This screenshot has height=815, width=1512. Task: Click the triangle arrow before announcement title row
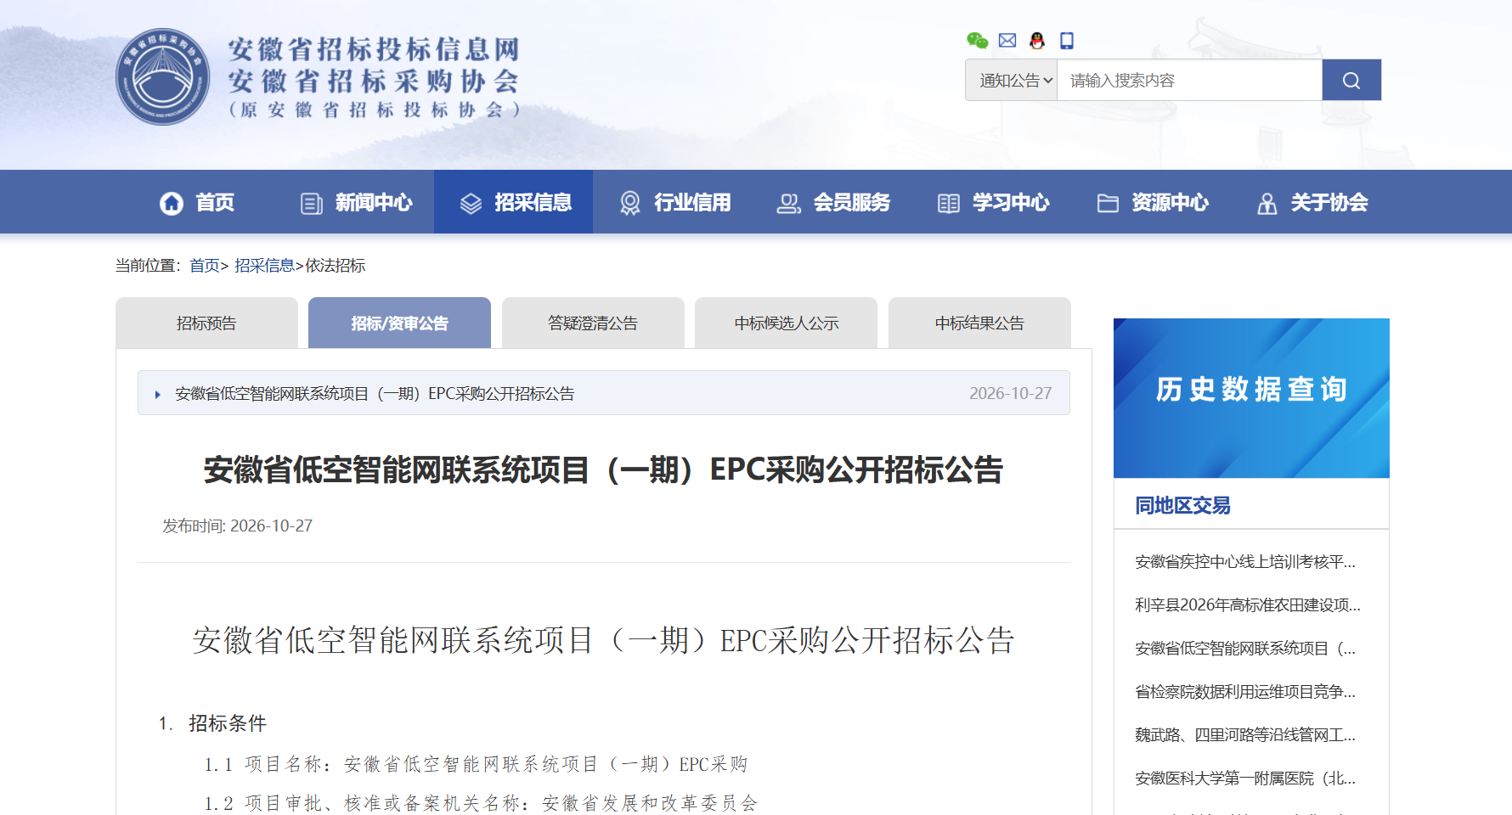click(158, 394)
